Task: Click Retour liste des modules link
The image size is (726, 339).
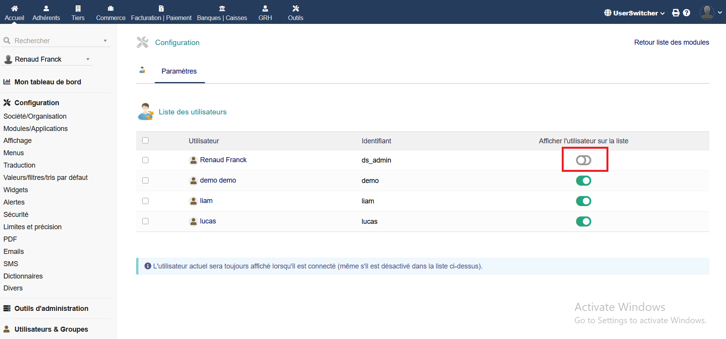Action: point(671,42)
